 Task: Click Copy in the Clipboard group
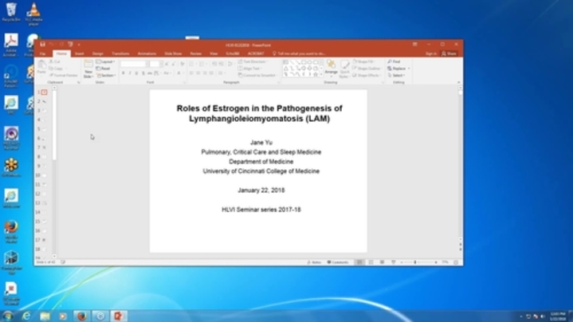tap(57, 69)
